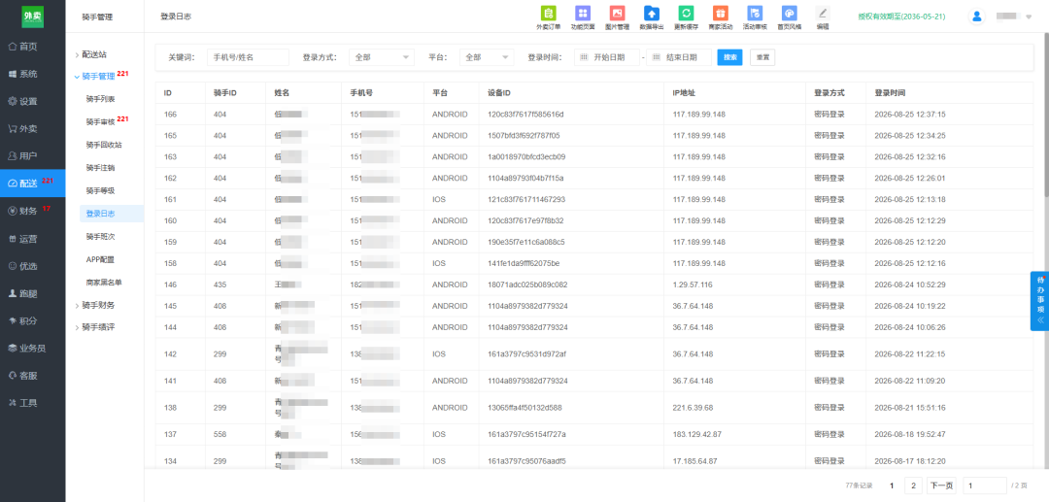Viewport: 1049px width, 502px height.
Task: Click login time 2026-08-25 12:37:15
Action: click(910, 115)
